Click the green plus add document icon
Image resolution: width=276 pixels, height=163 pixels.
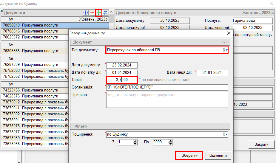point(99,13)
